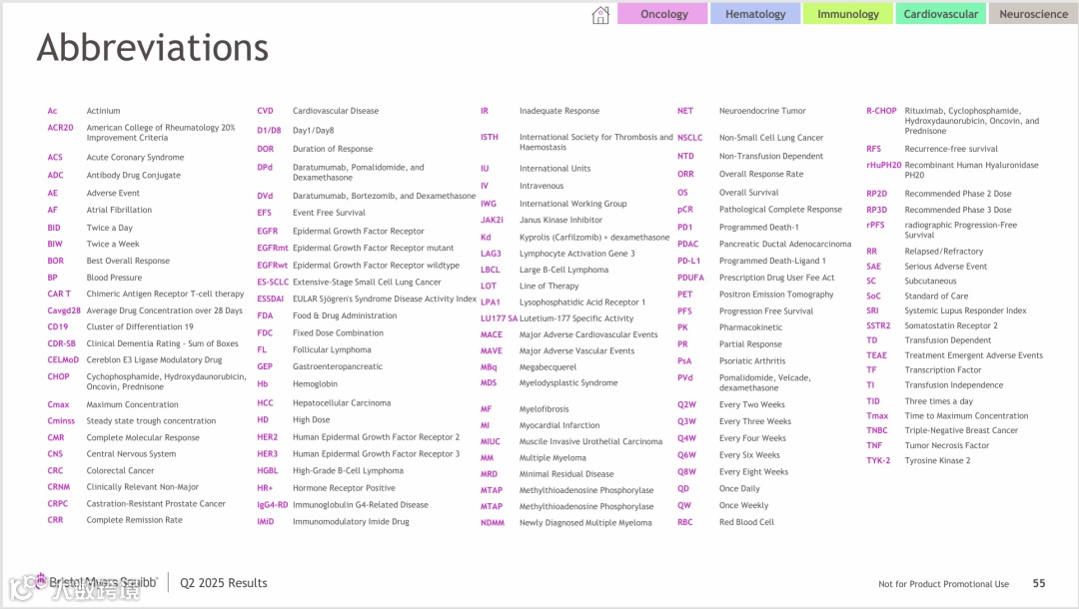1079x609 pixels.
Task: Click 'Event Free Survival' text
Action: click(x=329, y=213)
